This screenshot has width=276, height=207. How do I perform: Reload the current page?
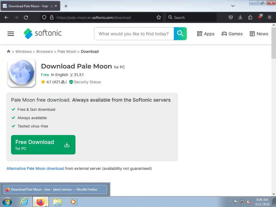26,18
